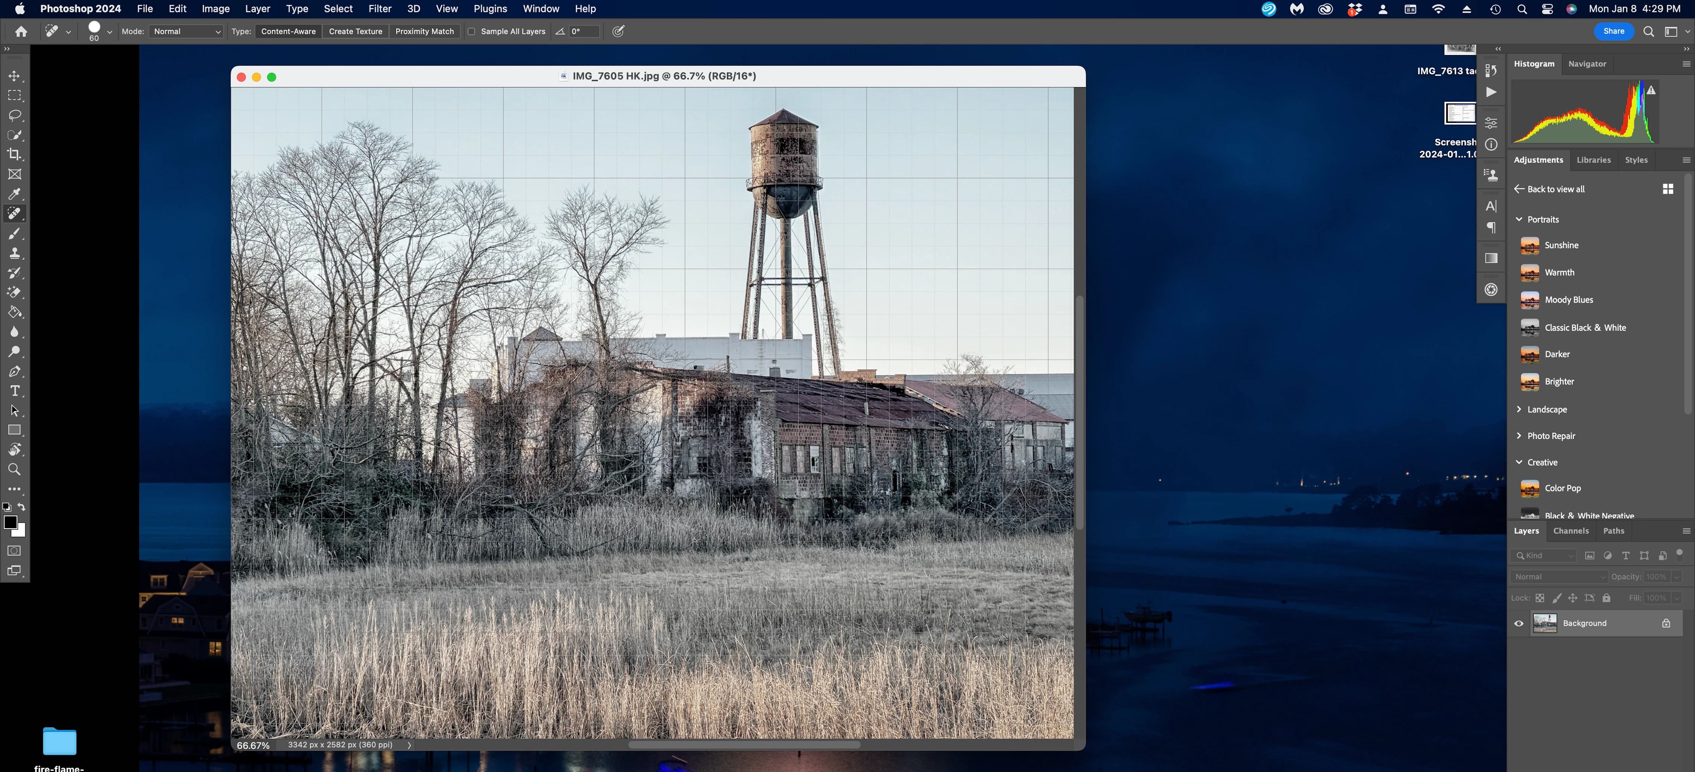The height and width of the screenshot is (772, 1695).
Task: Click the Share button
Action: pyautogui.click(x=1613, y=31)
